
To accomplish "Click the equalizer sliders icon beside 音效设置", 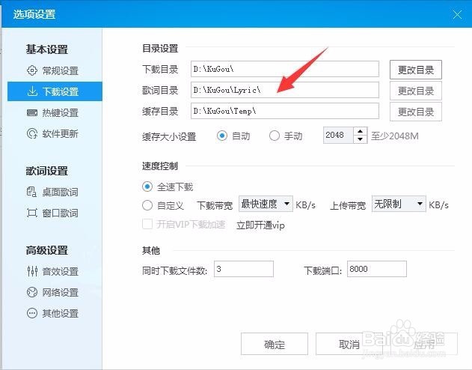I will tap(32, 271).
